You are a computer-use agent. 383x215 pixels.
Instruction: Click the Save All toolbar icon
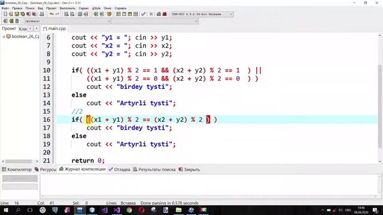23,14
